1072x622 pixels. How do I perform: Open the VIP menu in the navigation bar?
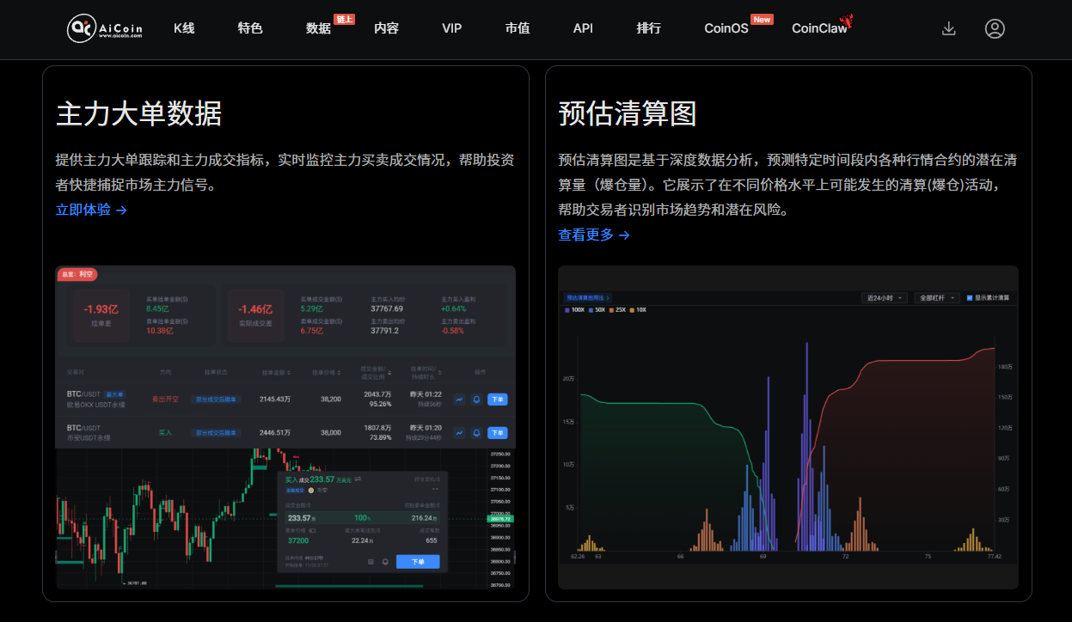451,28
